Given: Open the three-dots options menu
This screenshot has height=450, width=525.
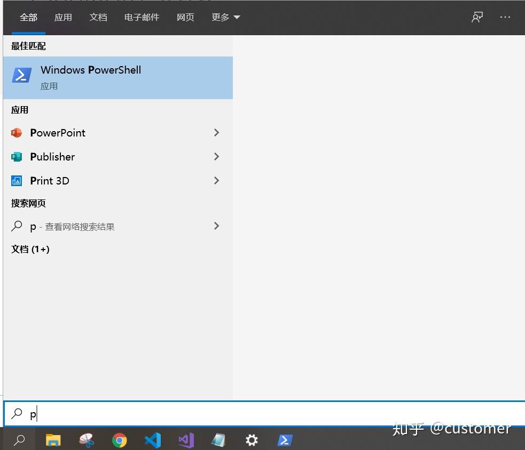Looking at the screenshot, I should click(505, 17).
